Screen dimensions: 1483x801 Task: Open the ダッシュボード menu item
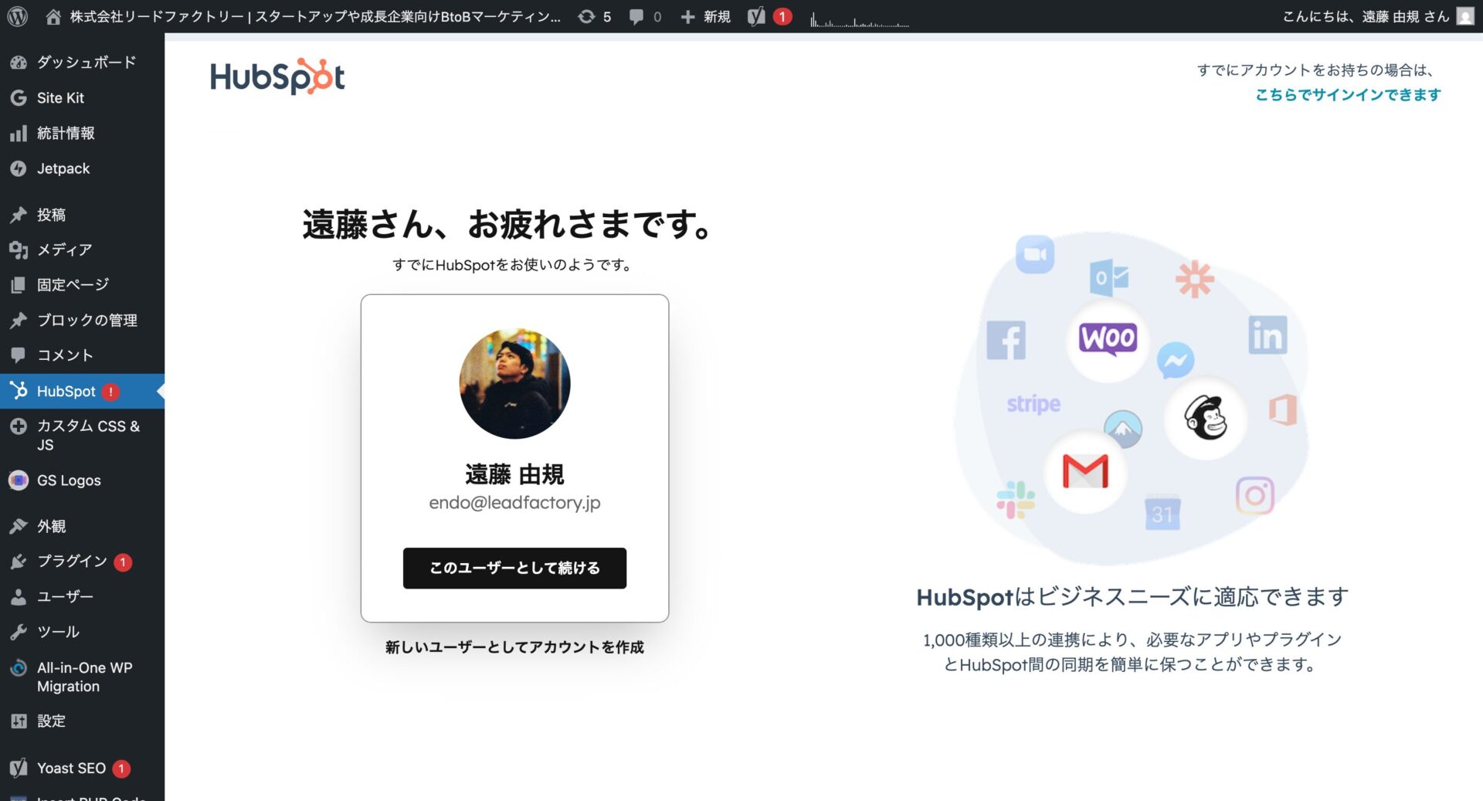click(x=86, y=62)
